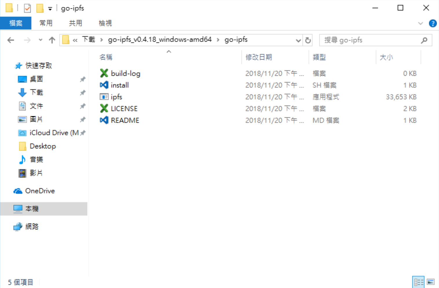Click the build-log file icon
This screenshot has width=439, height=288.
coord(104,73)
